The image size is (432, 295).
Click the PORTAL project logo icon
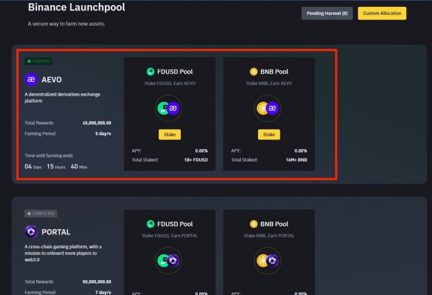pyautogui.click(x=31, y=232)
